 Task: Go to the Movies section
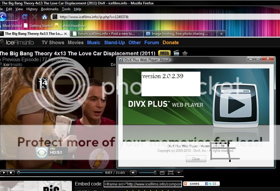pos(76,42)
